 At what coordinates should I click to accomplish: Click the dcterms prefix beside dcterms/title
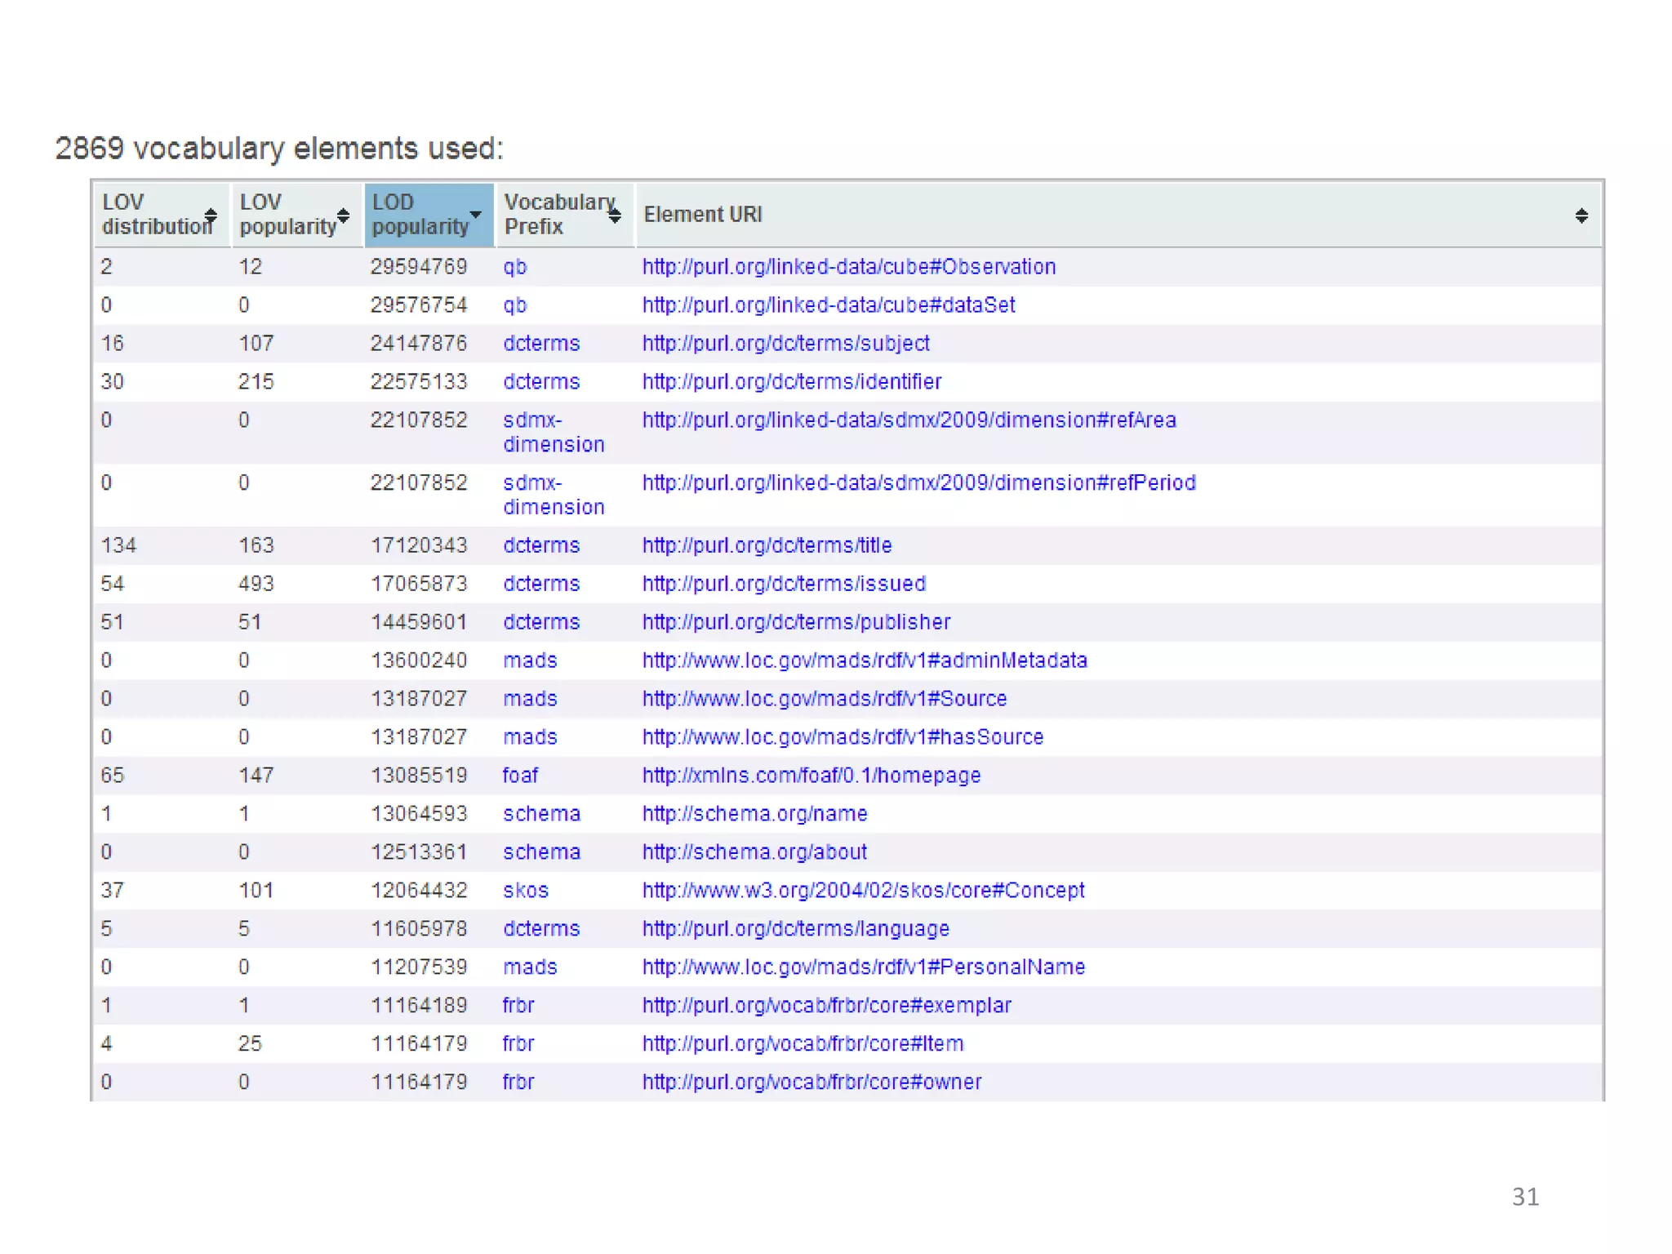[540, 545]
